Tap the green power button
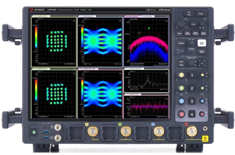This screenshot has width=235, height=155. tap(34, 132)
